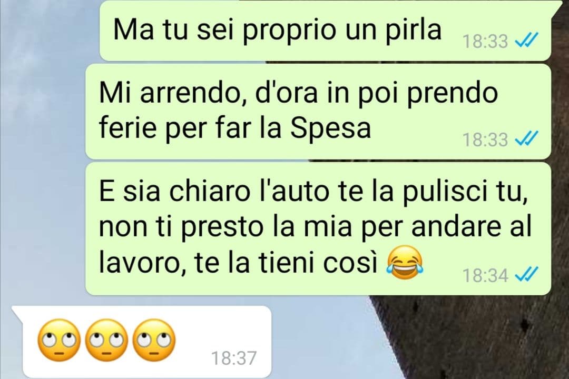Click the 18:33 timestamp of the pirla message
Screen dimensions: 569x379
486,41
